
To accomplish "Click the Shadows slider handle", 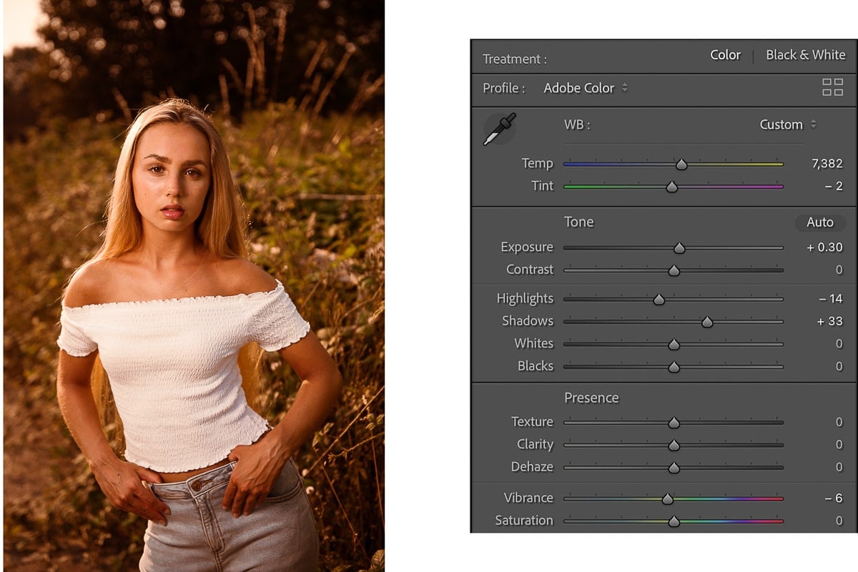I will tap(707, 322).
